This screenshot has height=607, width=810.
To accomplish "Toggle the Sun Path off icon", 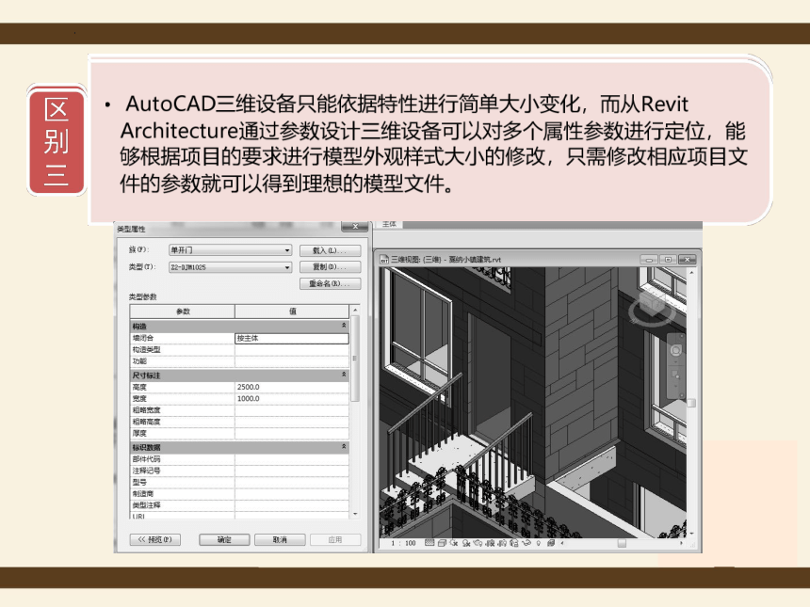I will click(x=454, y=543).
